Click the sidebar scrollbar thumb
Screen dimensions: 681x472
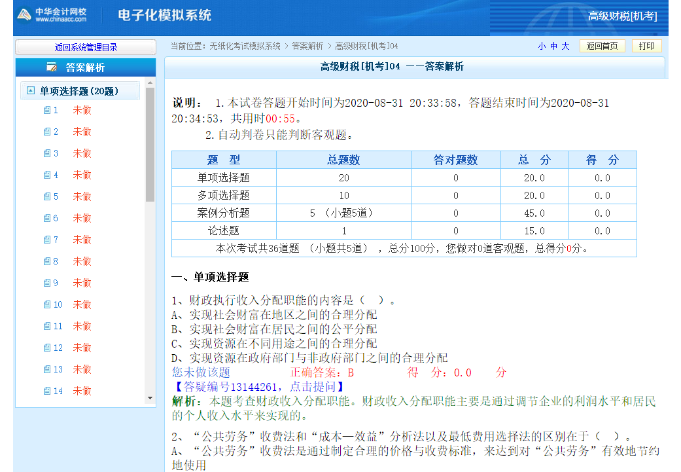click(150, 145)
